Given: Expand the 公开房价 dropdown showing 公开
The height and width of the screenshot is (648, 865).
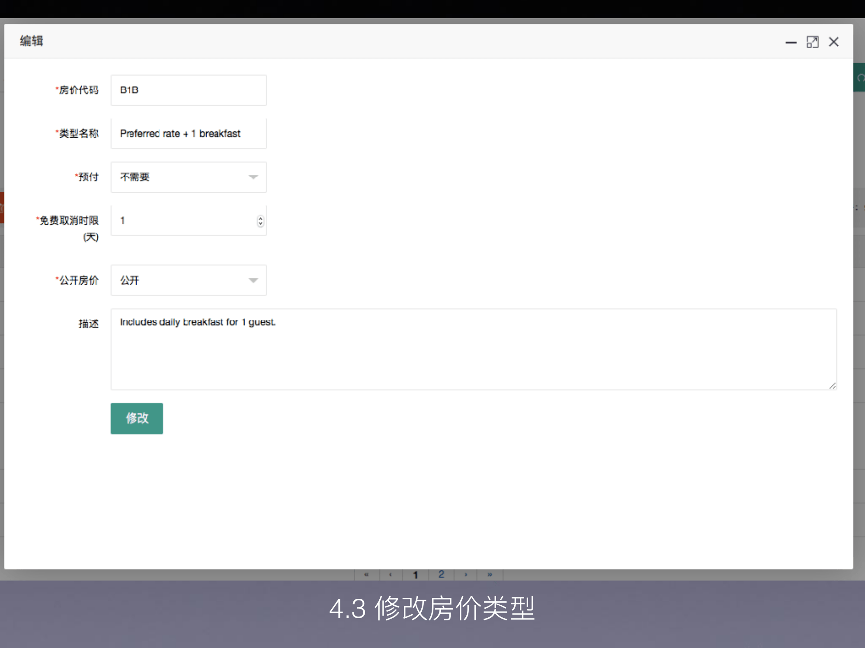Looking at the screenshot, I should coord(189,280).
